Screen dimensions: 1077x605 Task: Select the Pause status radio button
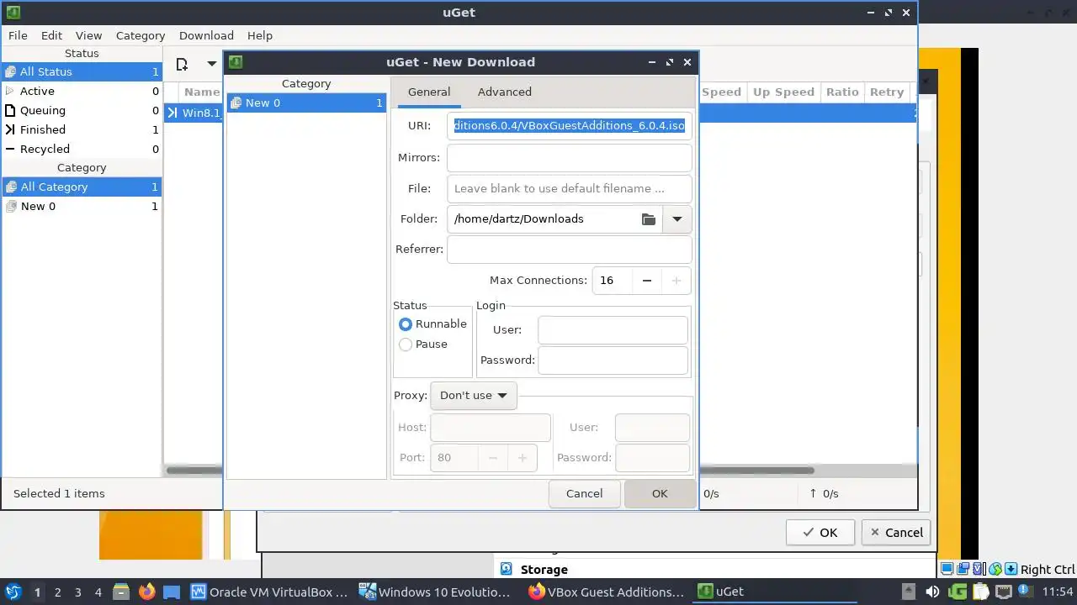click(x=406, y=345)
